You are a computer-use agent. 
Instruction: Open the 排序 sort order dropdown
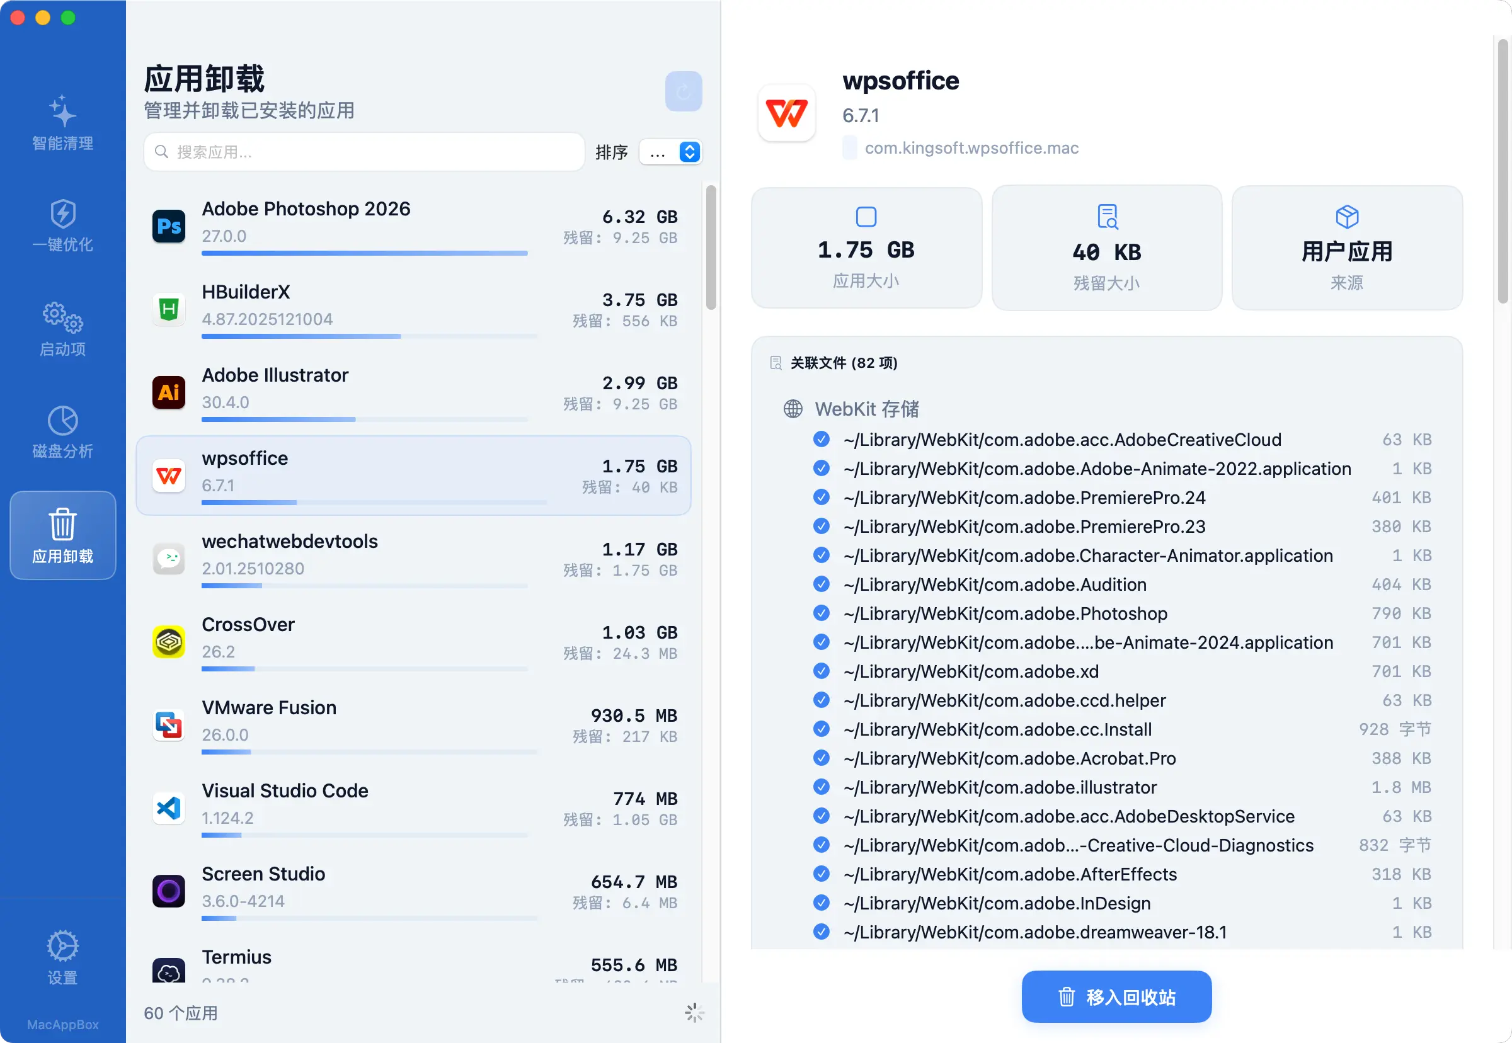point(670,152)
